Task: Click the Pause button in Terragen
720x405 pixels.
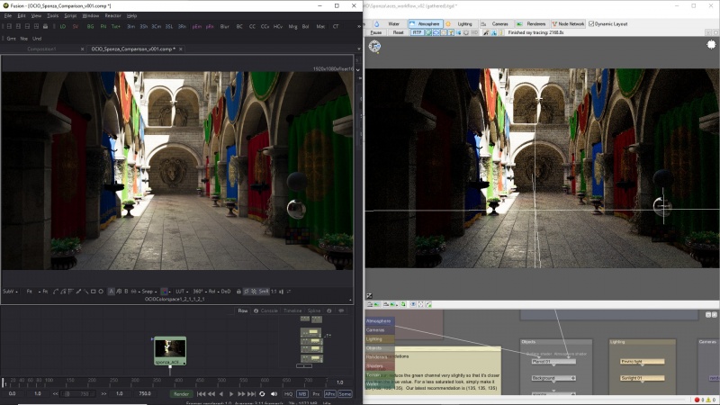Action: (x=376, y=32)
